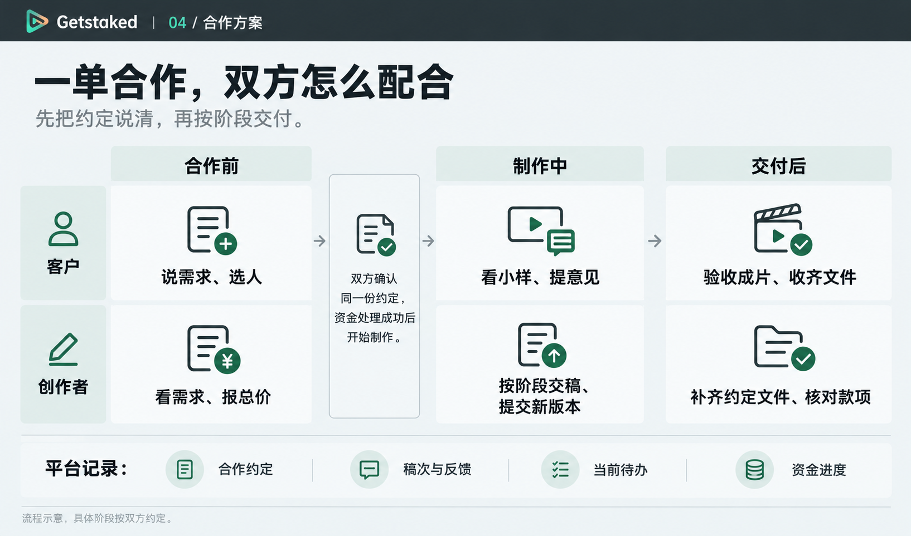The width and height of the screenshot is (911, 536).
Task: Click the 看小样、提意见 label
Action: coord(540,277)
